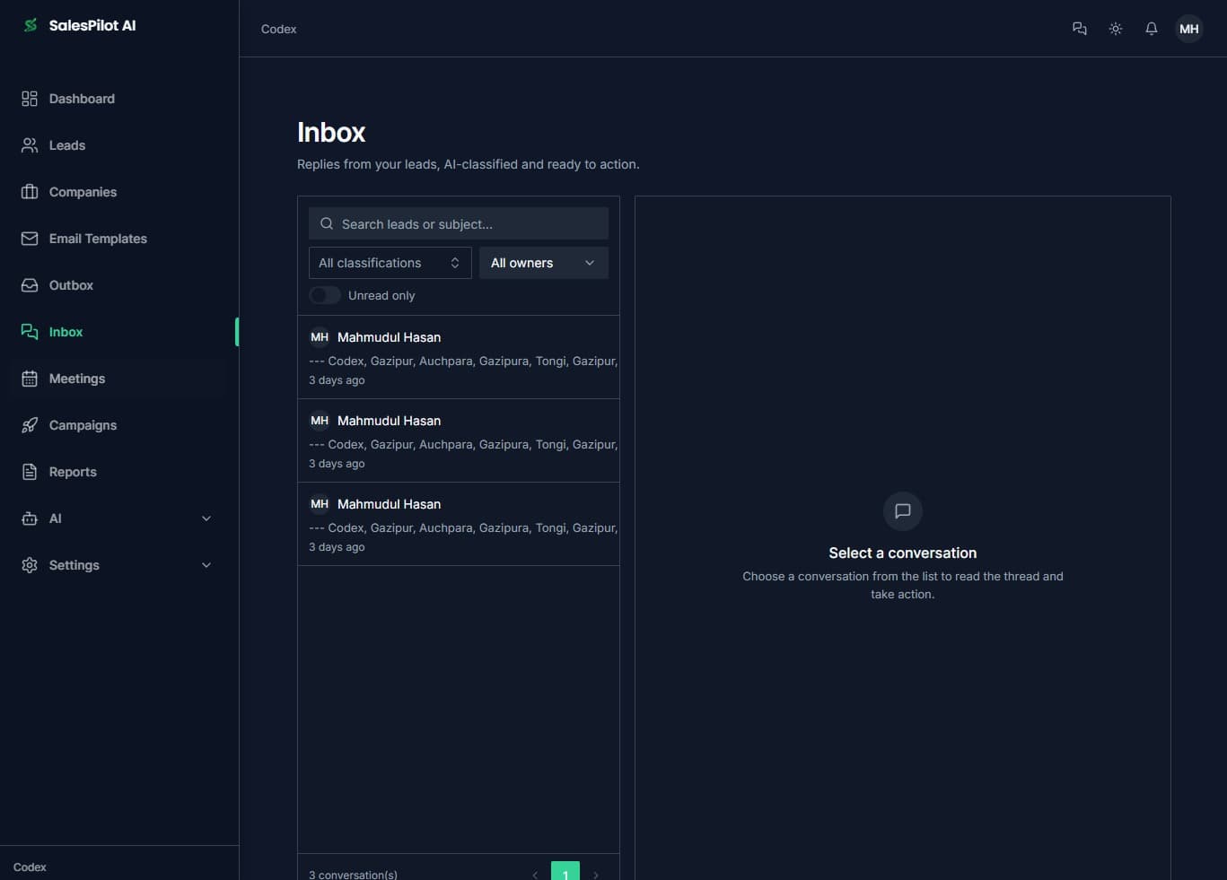This screenshot has width=1227, height=880.
Task: Click the Meetings calendar icon
Action: (30, 379)
